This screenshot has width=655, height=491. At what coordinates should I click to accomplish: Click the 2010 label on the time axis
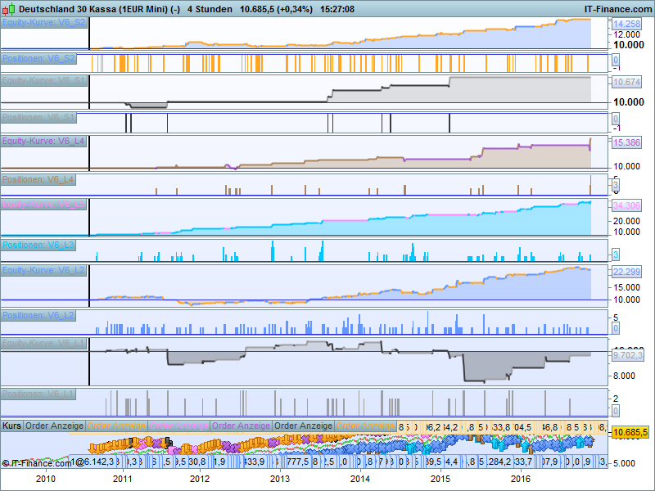[x=46, y=479]
